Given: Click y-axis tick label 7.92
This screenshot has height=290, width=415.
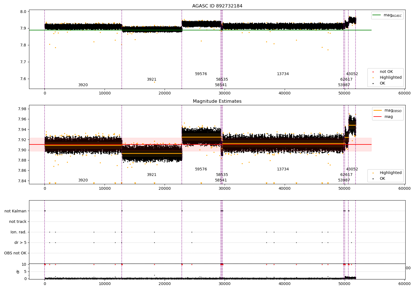Looking at the screenshot, I should (x=22, y=140).
